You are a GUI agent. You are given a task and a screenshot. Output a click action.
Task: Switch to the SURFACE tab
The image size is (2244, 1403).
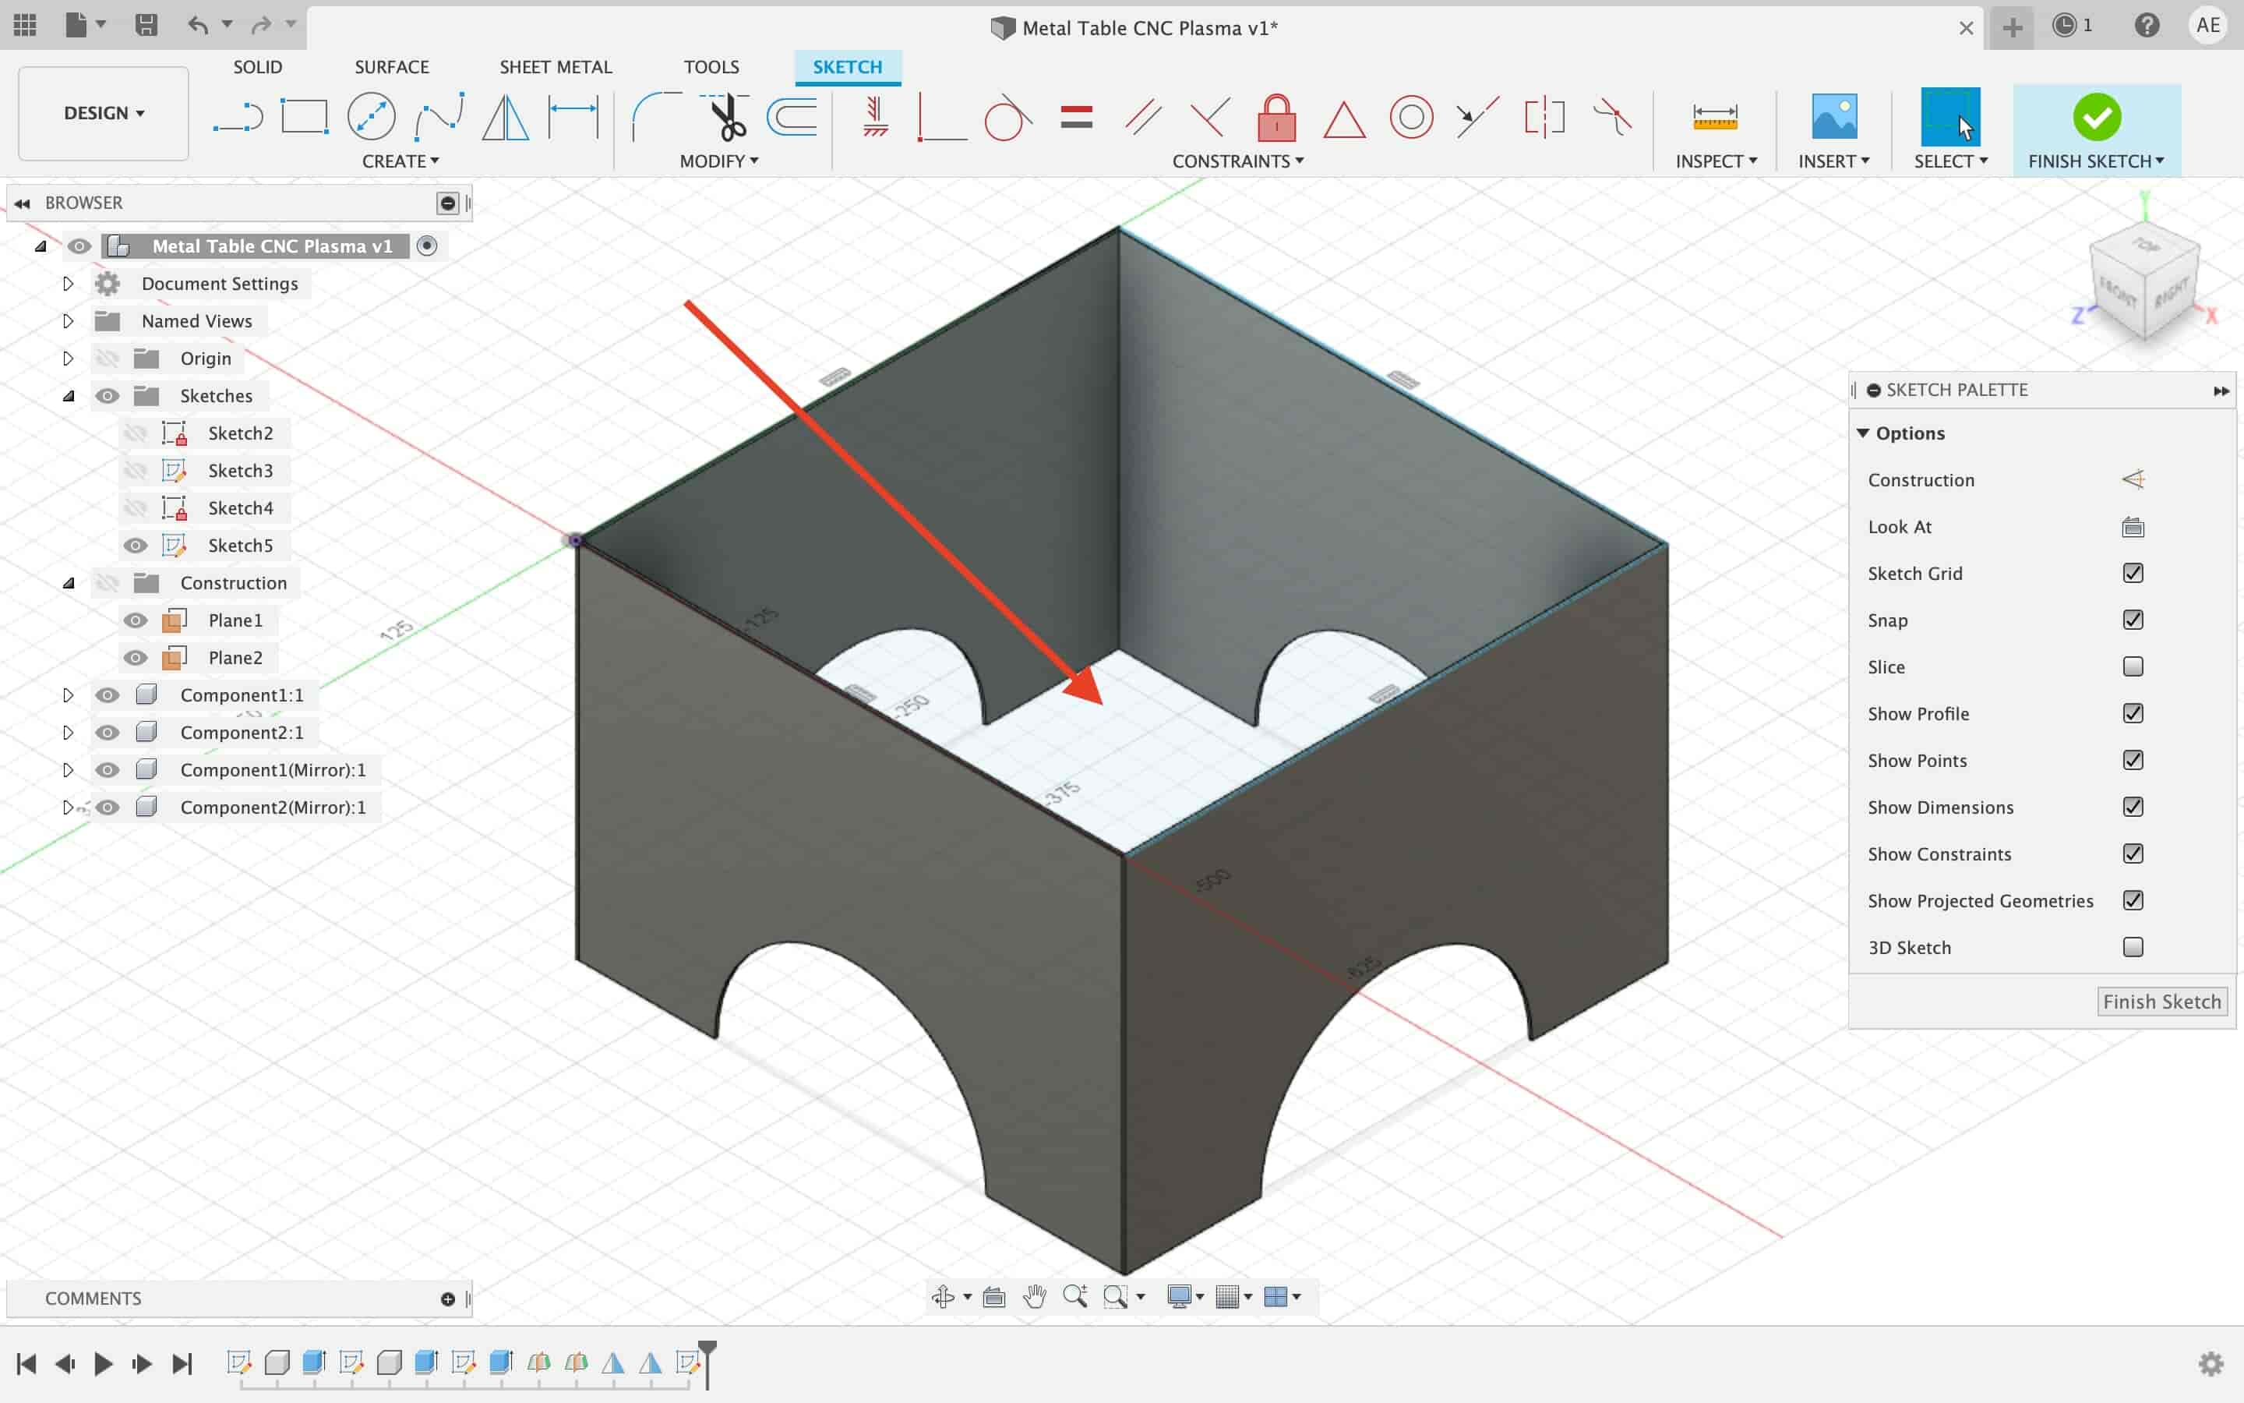pos(391,67)
